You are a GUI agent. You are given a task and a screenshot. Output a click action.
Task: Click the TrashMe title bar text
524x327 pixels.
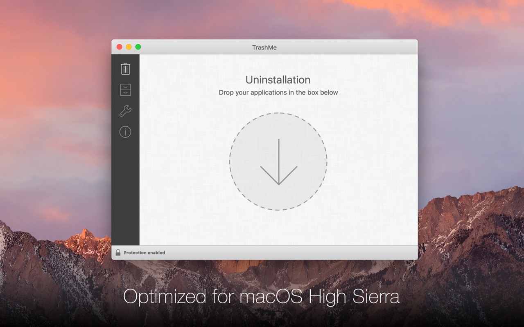264,47
